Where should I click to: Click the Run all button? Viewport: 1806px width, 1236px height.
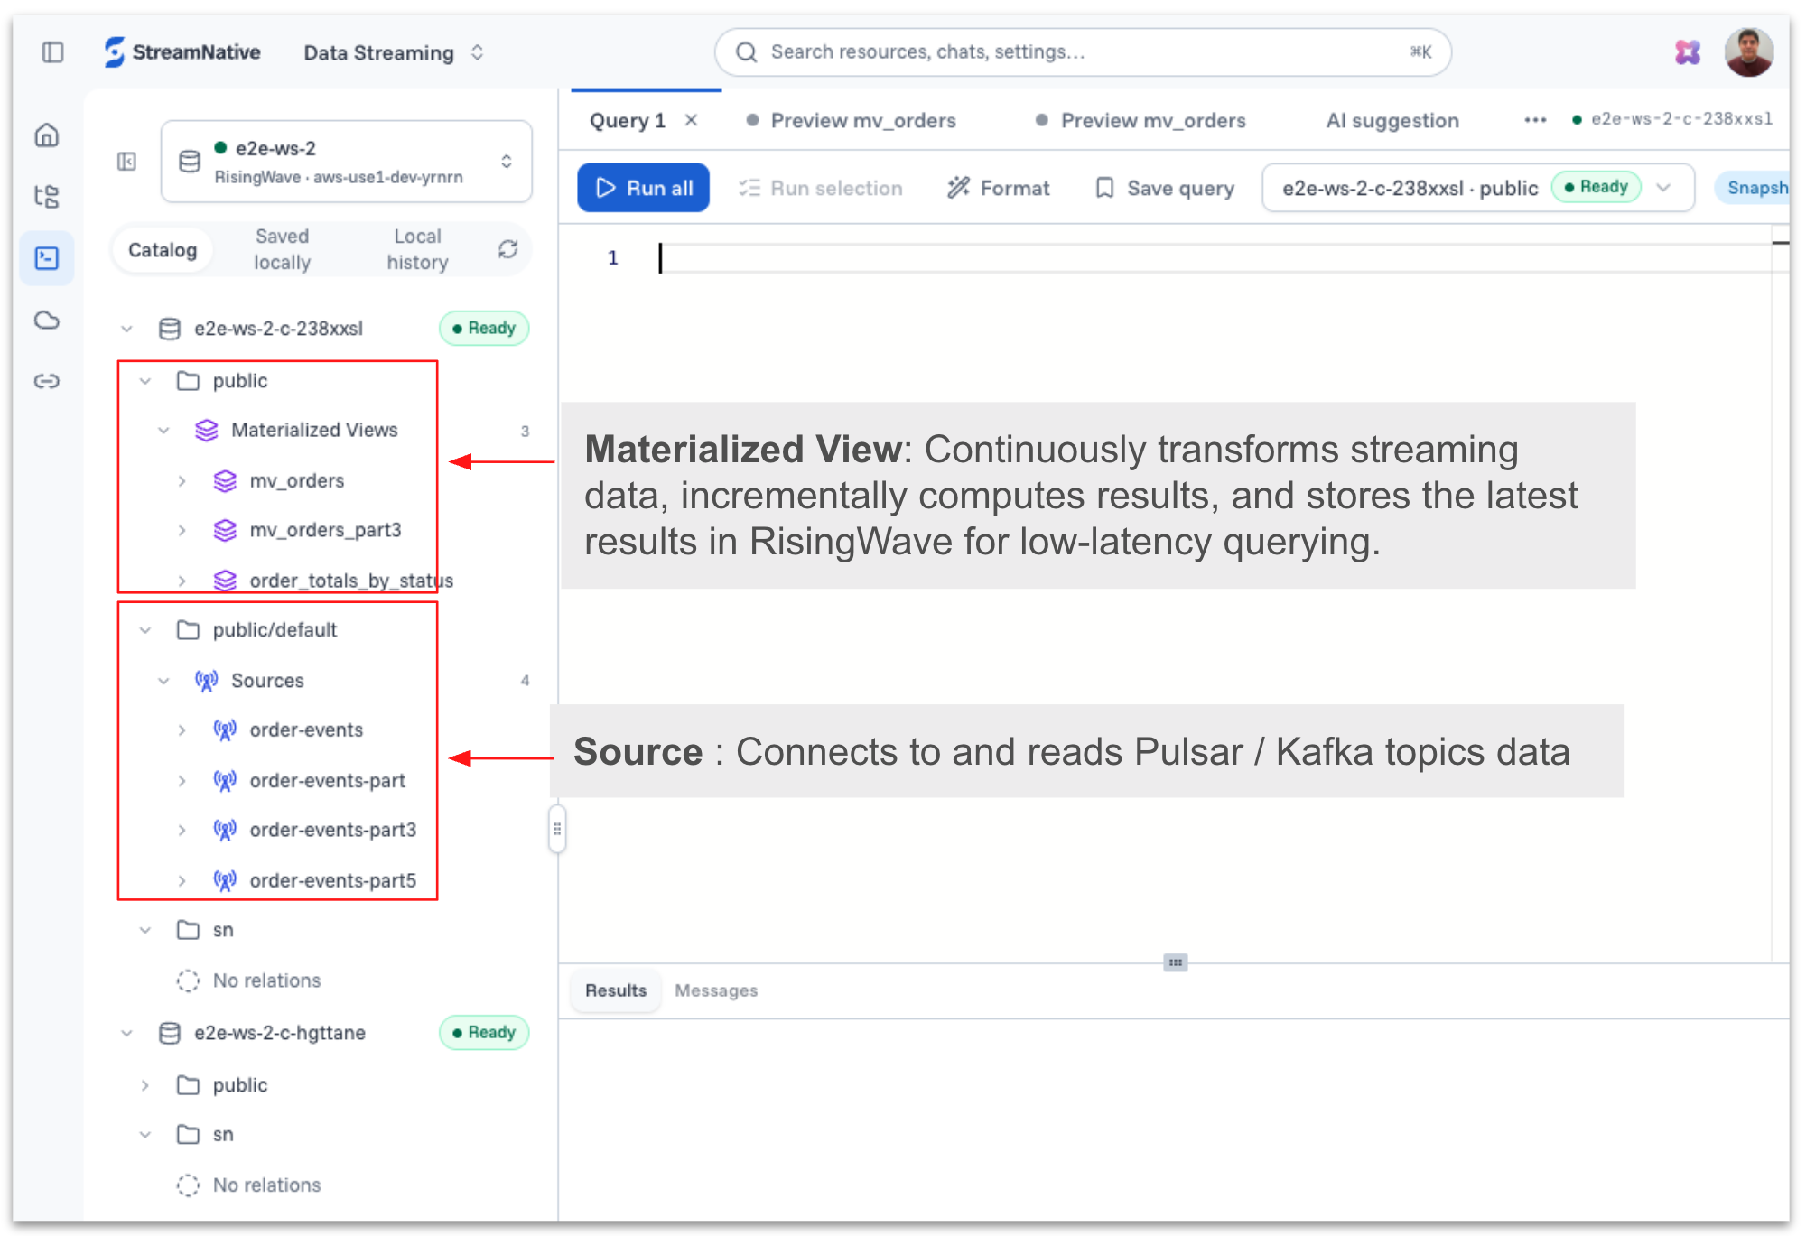pyautogui.click(x=643, y=188)
